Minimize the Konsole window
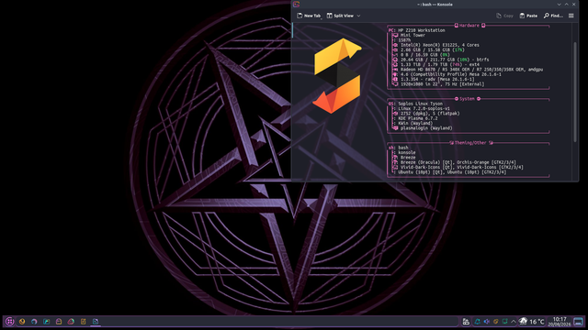588x330 pixels. pyautogui.click(x=560, y=4)
